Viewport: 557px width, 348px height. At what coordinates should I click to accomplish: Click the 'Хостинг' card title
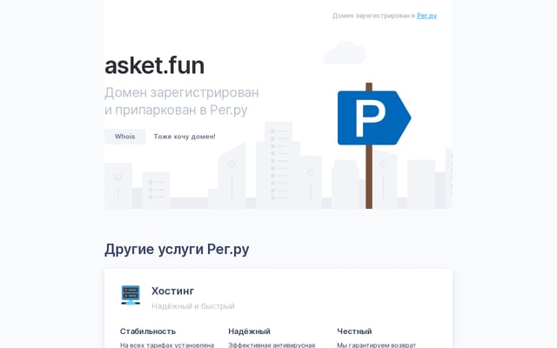coord(172,291)
